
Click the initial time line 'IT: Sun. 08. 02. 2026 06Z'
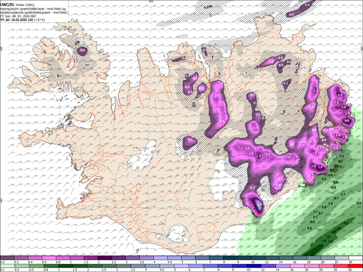pyautogui.click(x=18, y=16)
